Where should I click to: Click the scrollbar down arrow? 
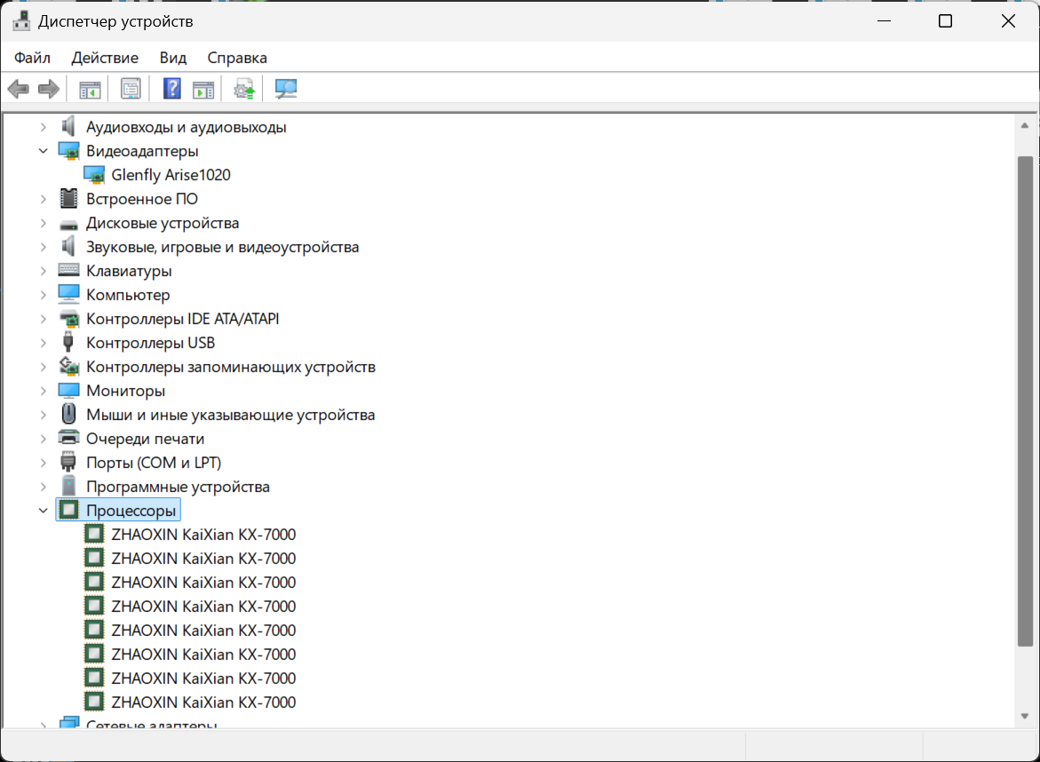[1025, 716]
